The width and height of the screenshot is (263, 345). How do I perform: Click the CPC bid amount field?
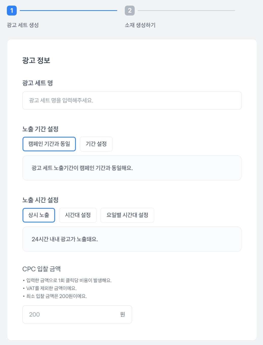tap(71, 314)
